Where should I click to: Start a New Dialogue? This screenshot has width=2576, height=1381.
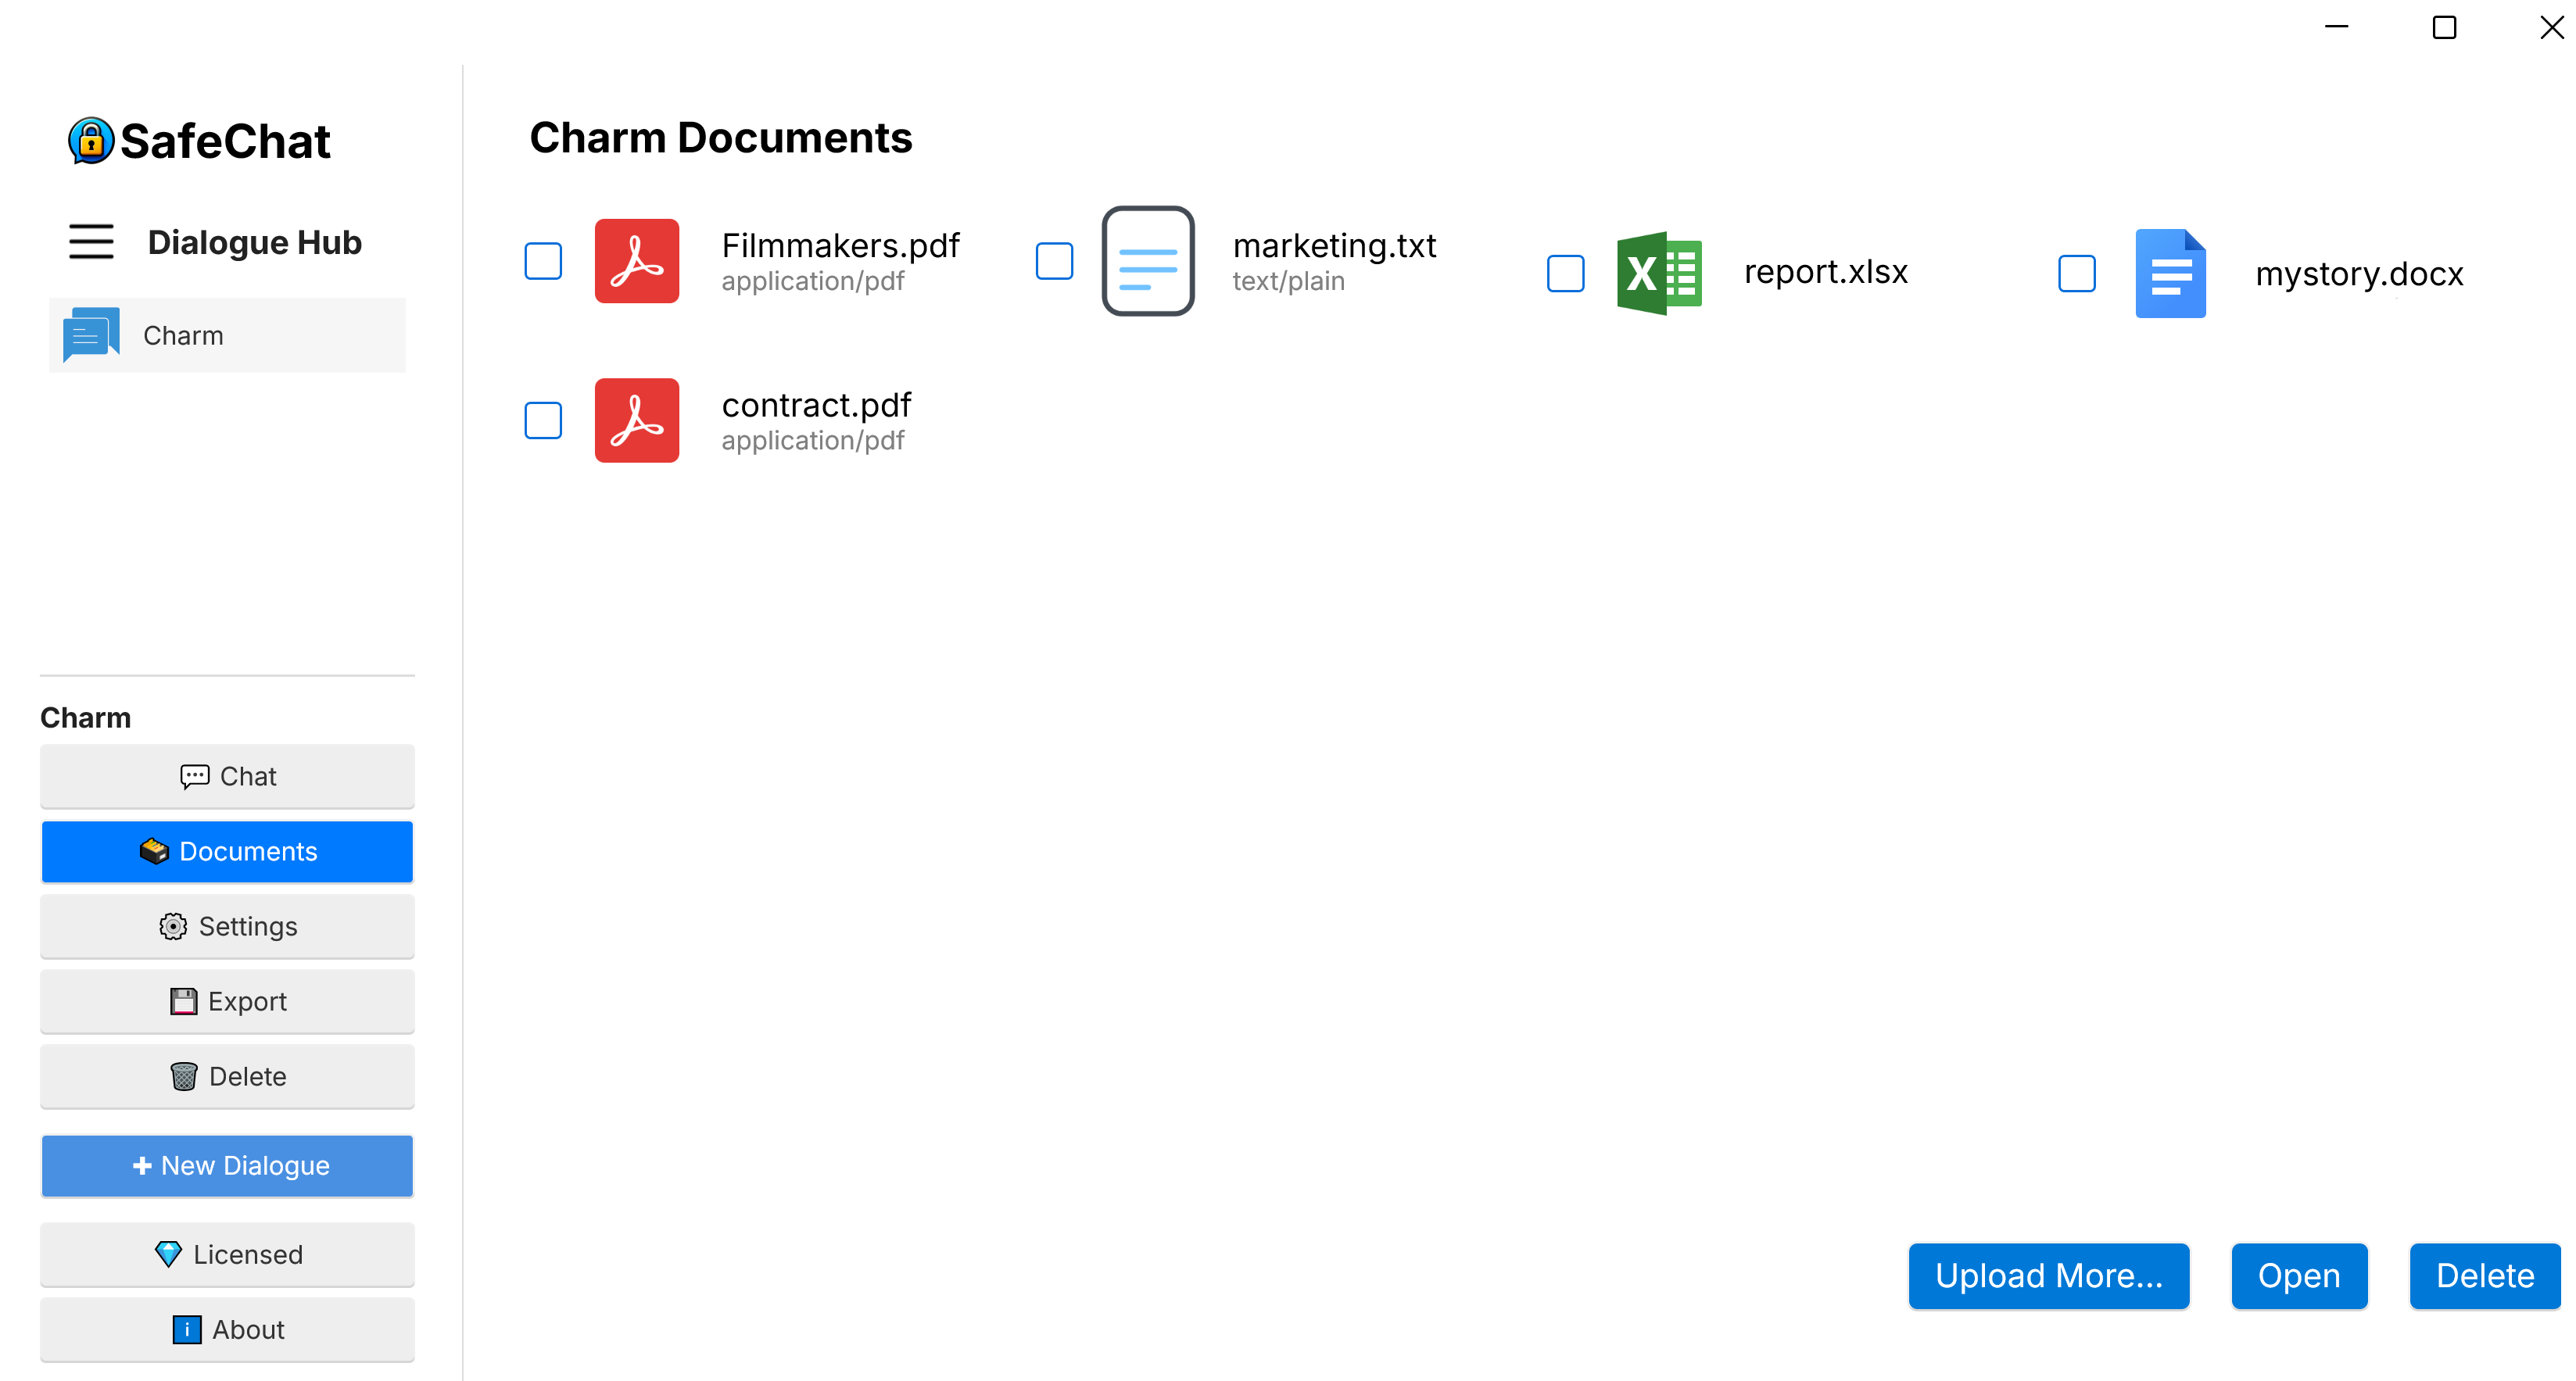(227, 1166)
